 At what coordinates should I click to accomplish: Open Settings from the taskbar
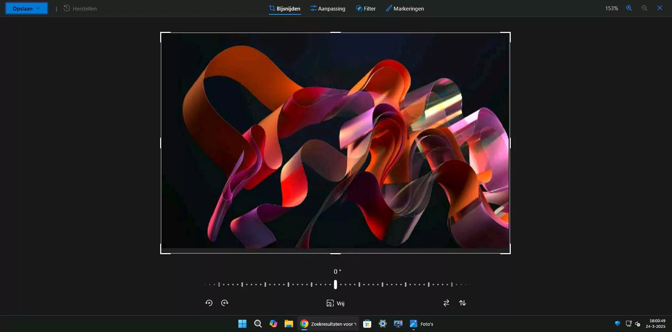[383, 324]
